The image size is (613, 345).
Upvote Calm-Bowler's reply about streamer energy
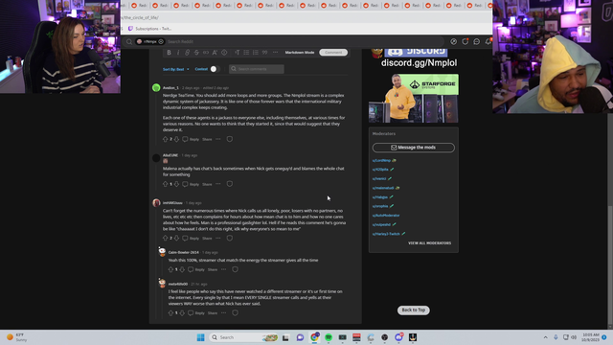[170, 269]
